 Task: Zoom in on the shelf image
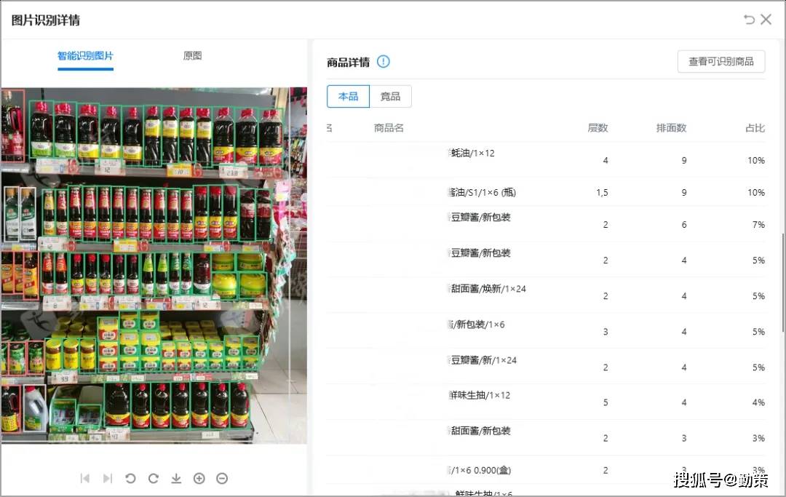[199, 478]
